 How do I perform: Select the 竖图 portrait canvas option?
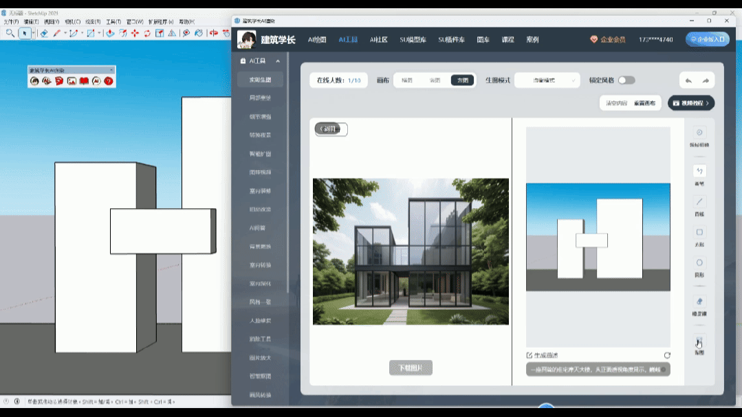435,80
